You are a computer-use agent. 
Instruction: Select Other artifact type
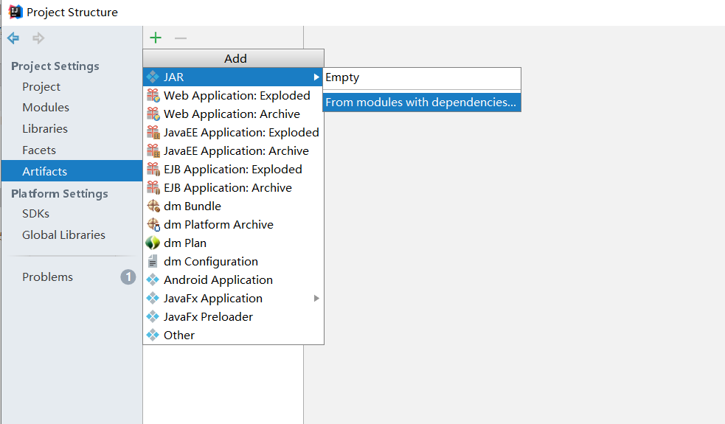click(x=234, y=335)
